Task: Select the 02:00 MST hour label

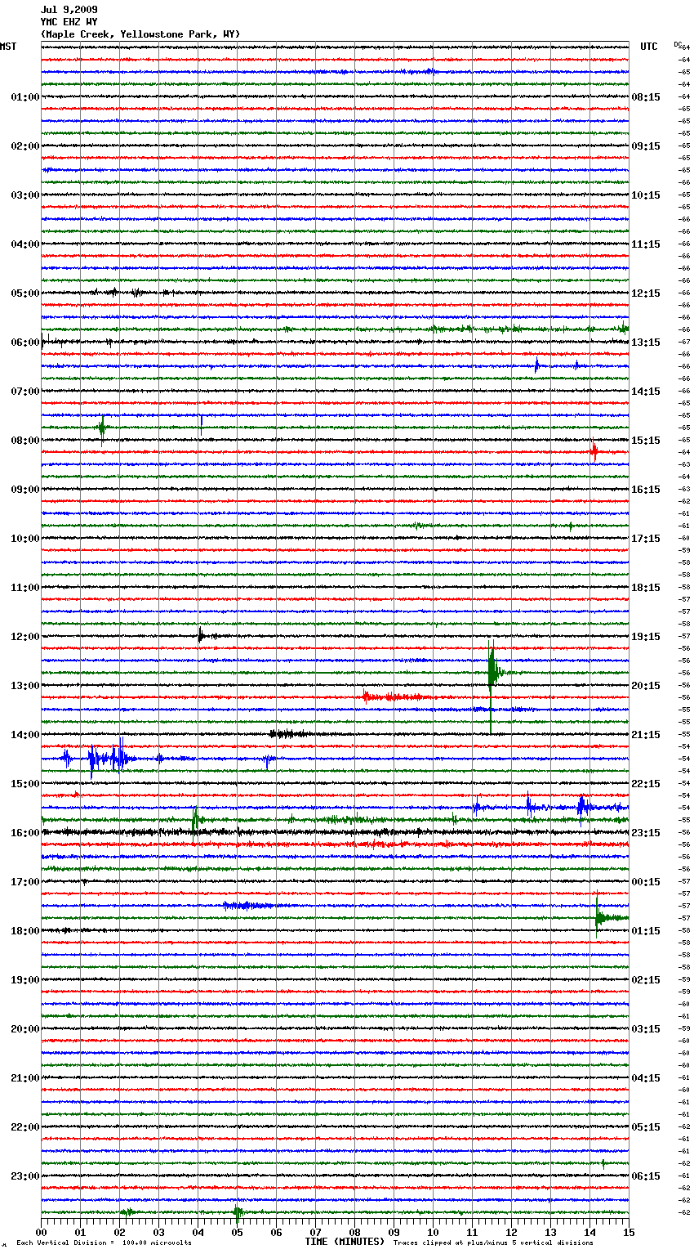Action: coord(25,146)
